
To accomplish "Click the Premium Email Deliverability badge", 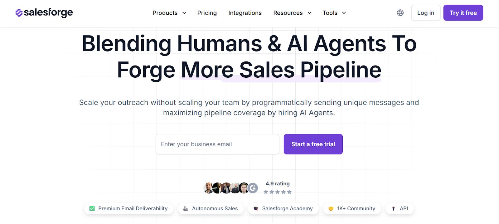I will tap(128, 208).
